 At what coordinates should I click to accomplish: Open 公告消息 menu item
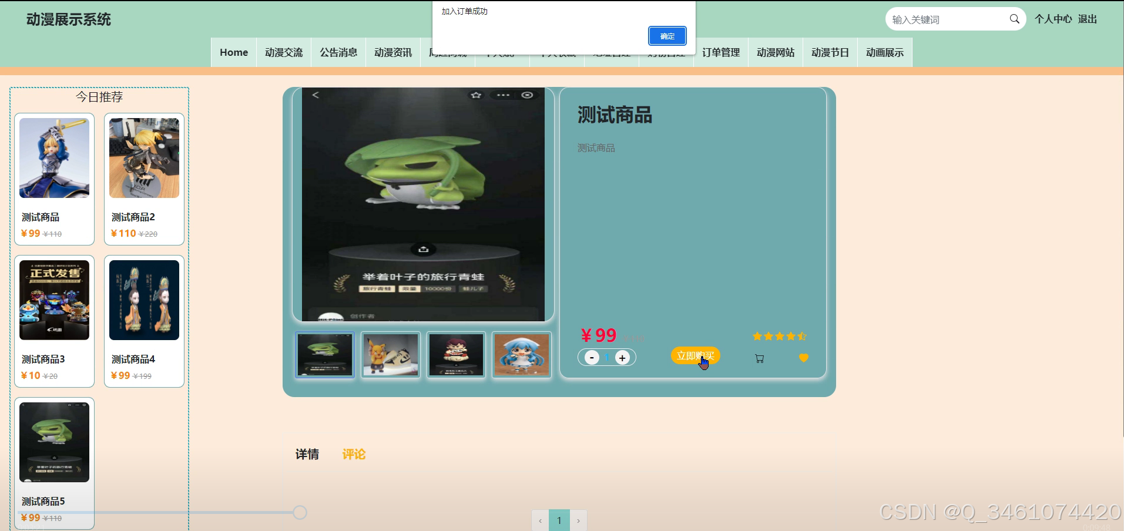338,52
